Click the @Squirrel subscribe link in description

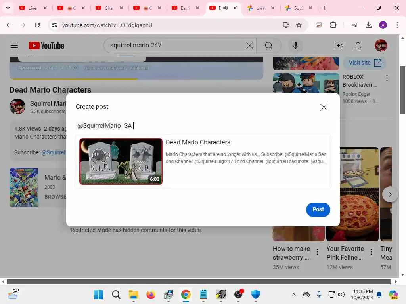pyautogui.click(x=54, y=152)
